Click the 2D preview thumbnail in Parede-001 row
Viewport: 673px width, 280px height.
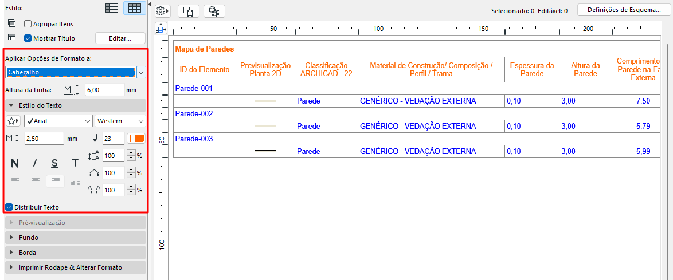tap(265, 101)
